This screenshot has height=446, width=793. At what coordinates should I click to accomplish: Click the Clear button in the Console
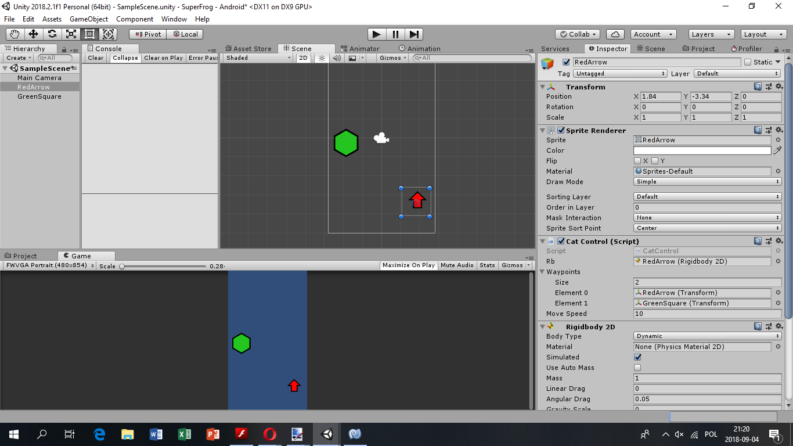click(x=95, y=57)
